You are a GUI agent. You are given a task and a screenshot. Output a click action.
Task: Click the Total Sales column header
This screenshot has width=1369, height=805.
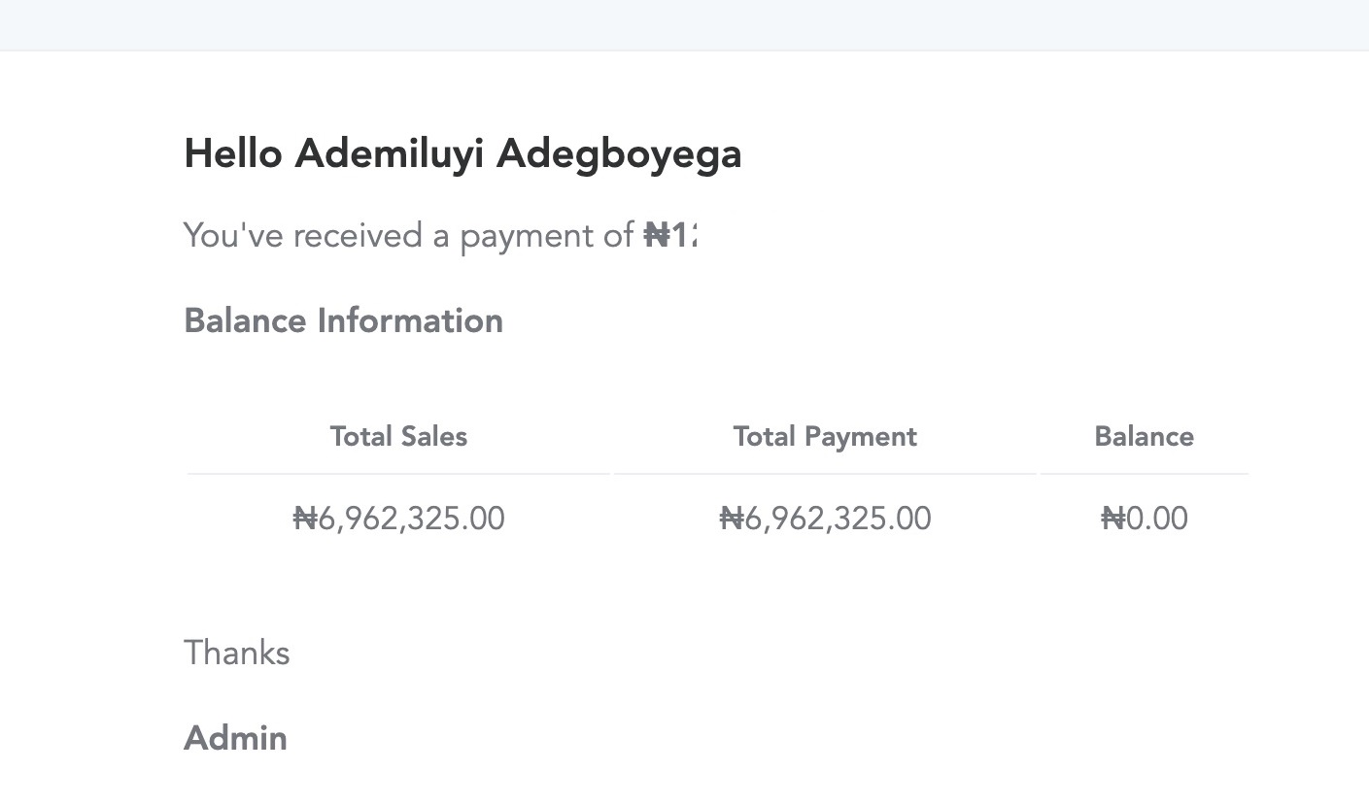398,437
